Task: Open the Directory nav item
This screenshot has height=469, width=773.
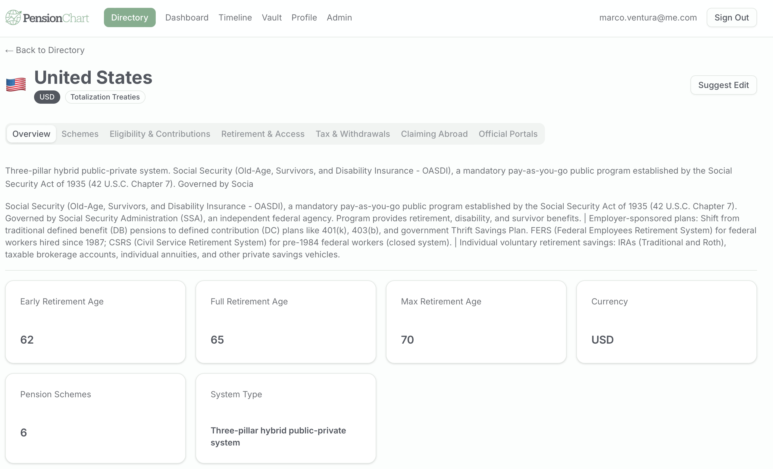Action: (130, 17)
